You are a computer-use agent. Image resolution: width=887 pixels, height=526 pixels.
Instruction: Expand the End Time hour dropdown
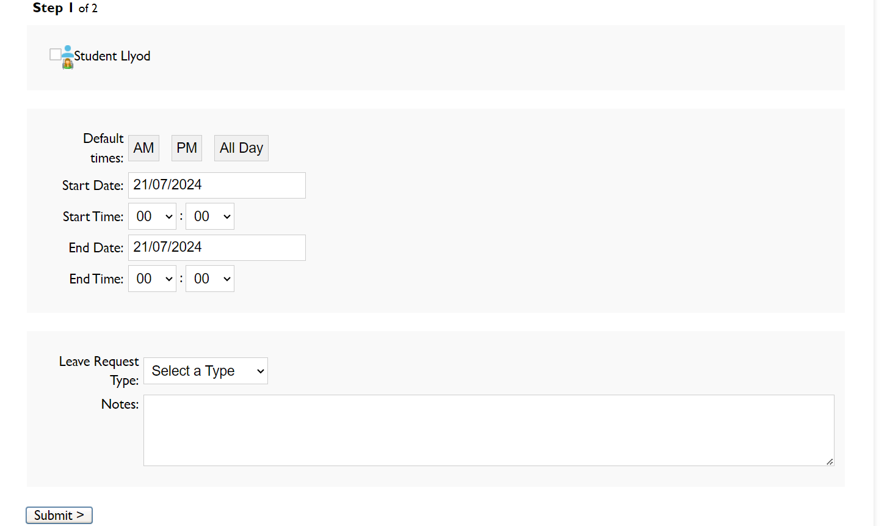pos(153,279)
